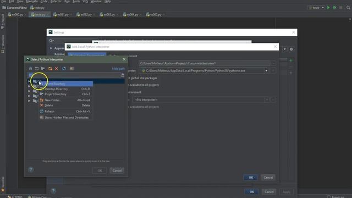Click venv Location path field
The height and width of the screenshot is (198, 352).
point(205,63)
